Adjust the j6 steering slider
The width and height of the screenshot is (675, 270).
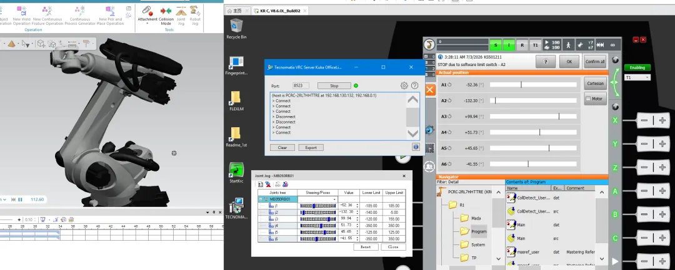pos(317,239)
